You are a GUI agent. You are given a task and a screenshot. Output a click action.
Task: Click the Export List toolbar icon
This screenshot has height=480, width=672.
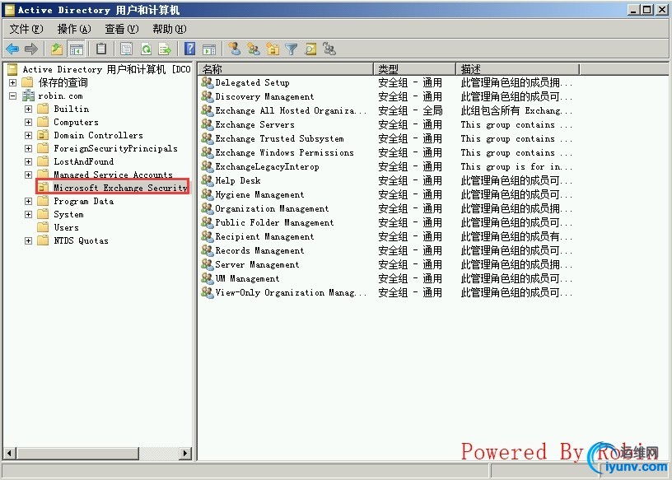click(x=165, y=49)
